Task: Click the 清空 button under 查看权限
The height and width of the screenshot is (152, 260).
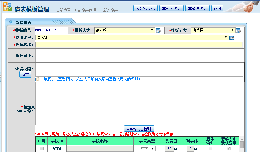Action: coord(25,74)
